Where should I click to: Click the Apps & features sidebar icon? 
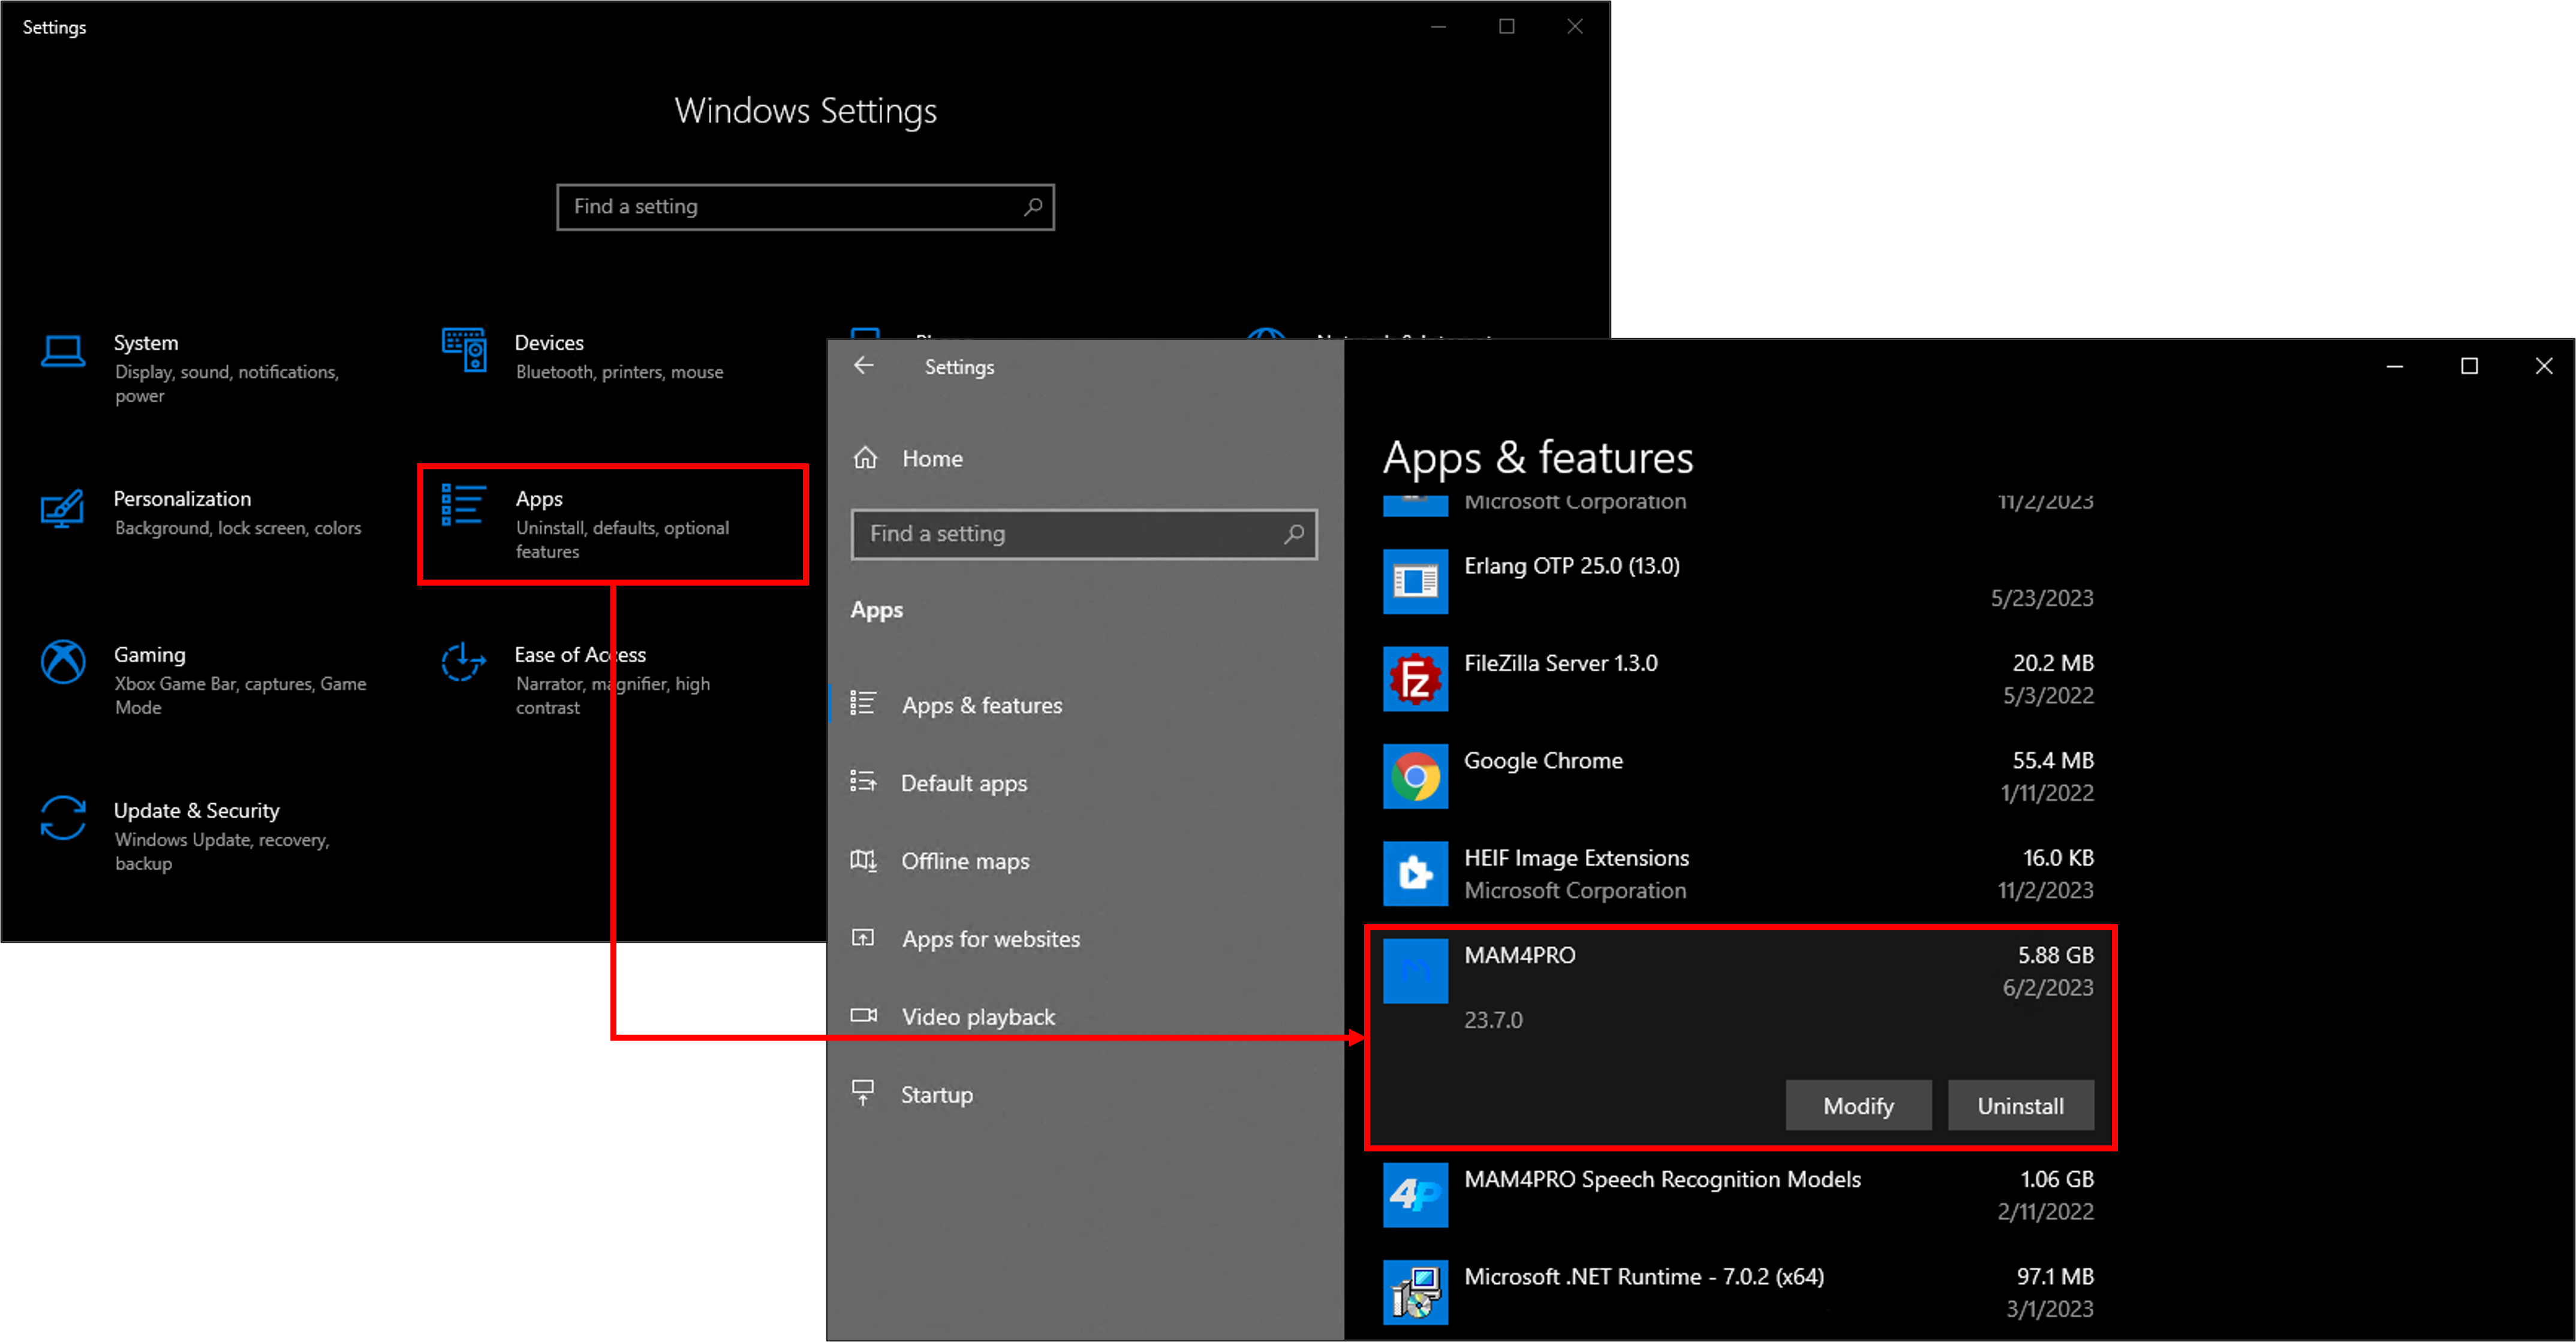863,704
